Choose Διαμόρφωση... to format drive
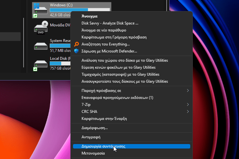The image size is (239, 159). coord(132,128)
